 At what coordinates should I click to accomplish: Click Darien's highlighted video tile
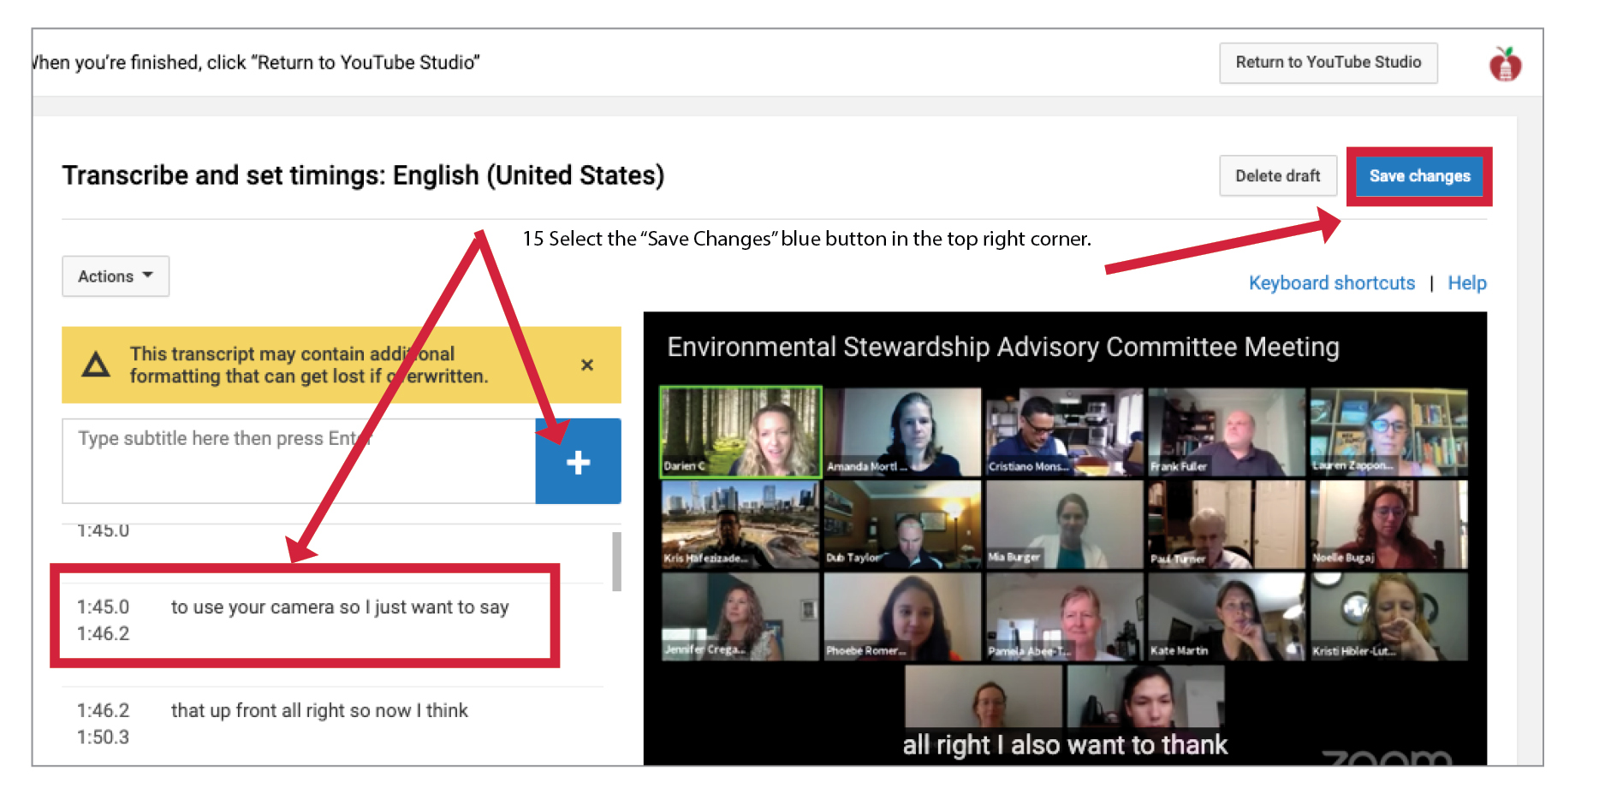pyautogui.click(x=740, y=431)
